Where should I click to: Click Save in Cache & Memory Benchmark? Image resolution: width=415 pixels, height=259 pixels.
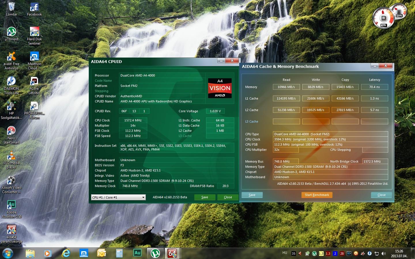252,195
